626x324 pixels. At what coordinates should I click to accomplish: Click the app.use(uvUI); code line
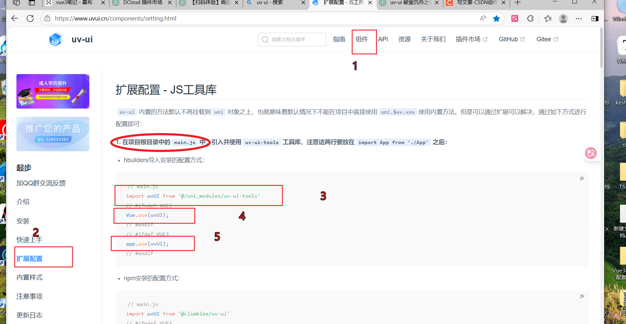click(x=147, y=244)
